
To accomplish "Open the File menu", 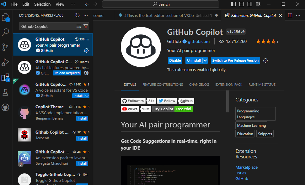I will pyautogui.click(x=14, y=4).
